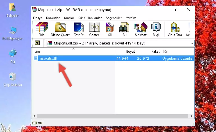Click the password key status icon
216x132 pixels.
(40, 123)
